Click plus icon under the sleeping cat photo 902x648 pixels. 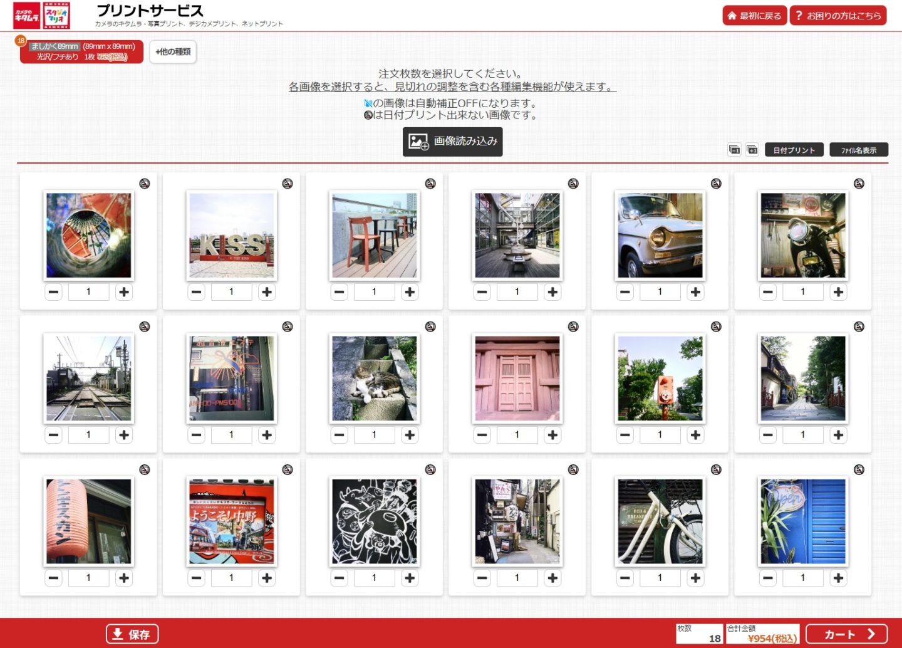click(x=410, y=435)
